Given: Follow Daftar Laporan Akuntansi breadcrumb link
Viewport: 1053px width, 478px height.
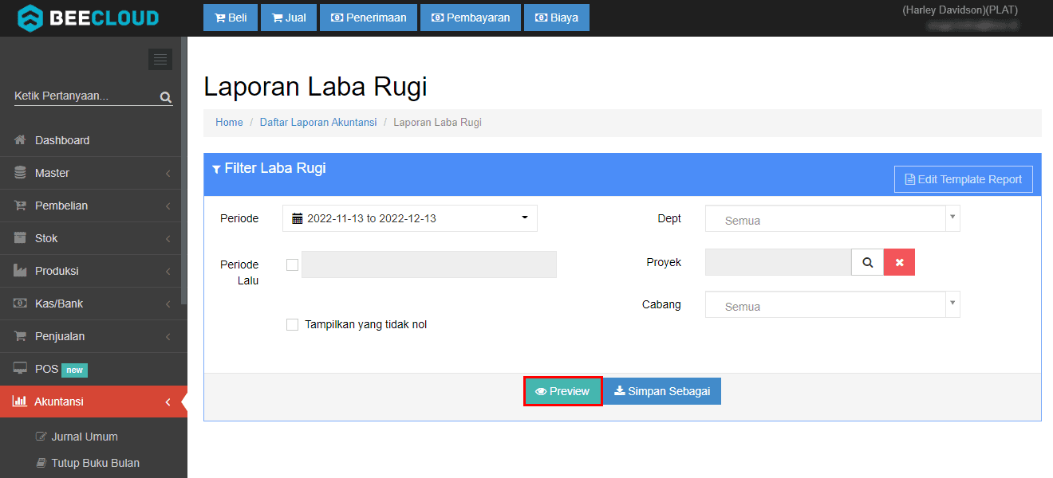Looking at the screenshot, I should (318, 123).
